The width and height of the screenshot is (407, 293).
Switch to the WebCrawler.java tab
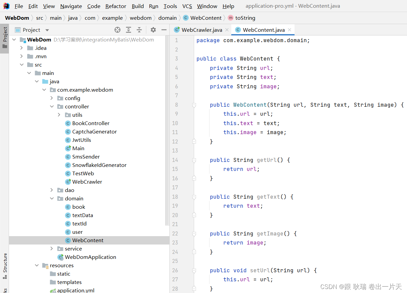(x=201, y=29)
